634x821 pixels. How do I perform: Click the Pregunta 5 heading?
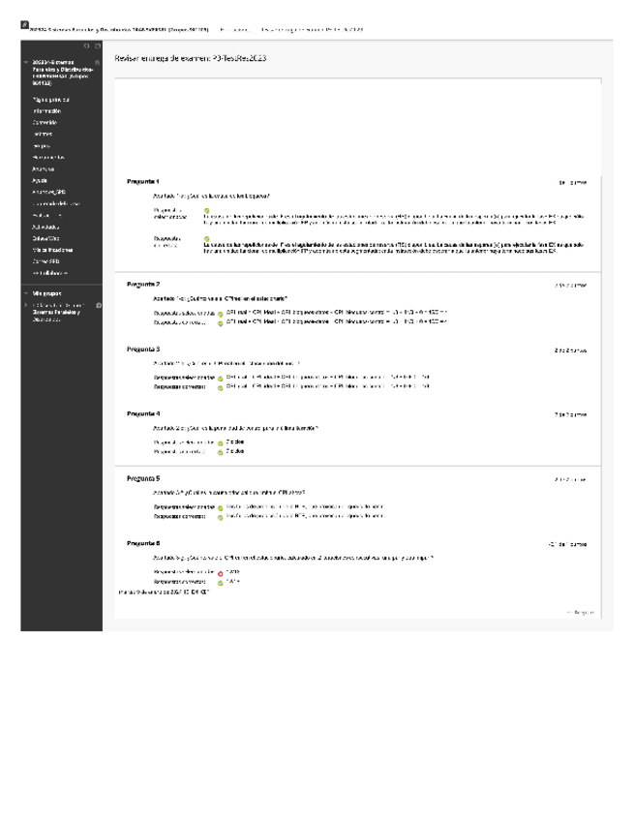pyautogui.click(x=143, y=478)
